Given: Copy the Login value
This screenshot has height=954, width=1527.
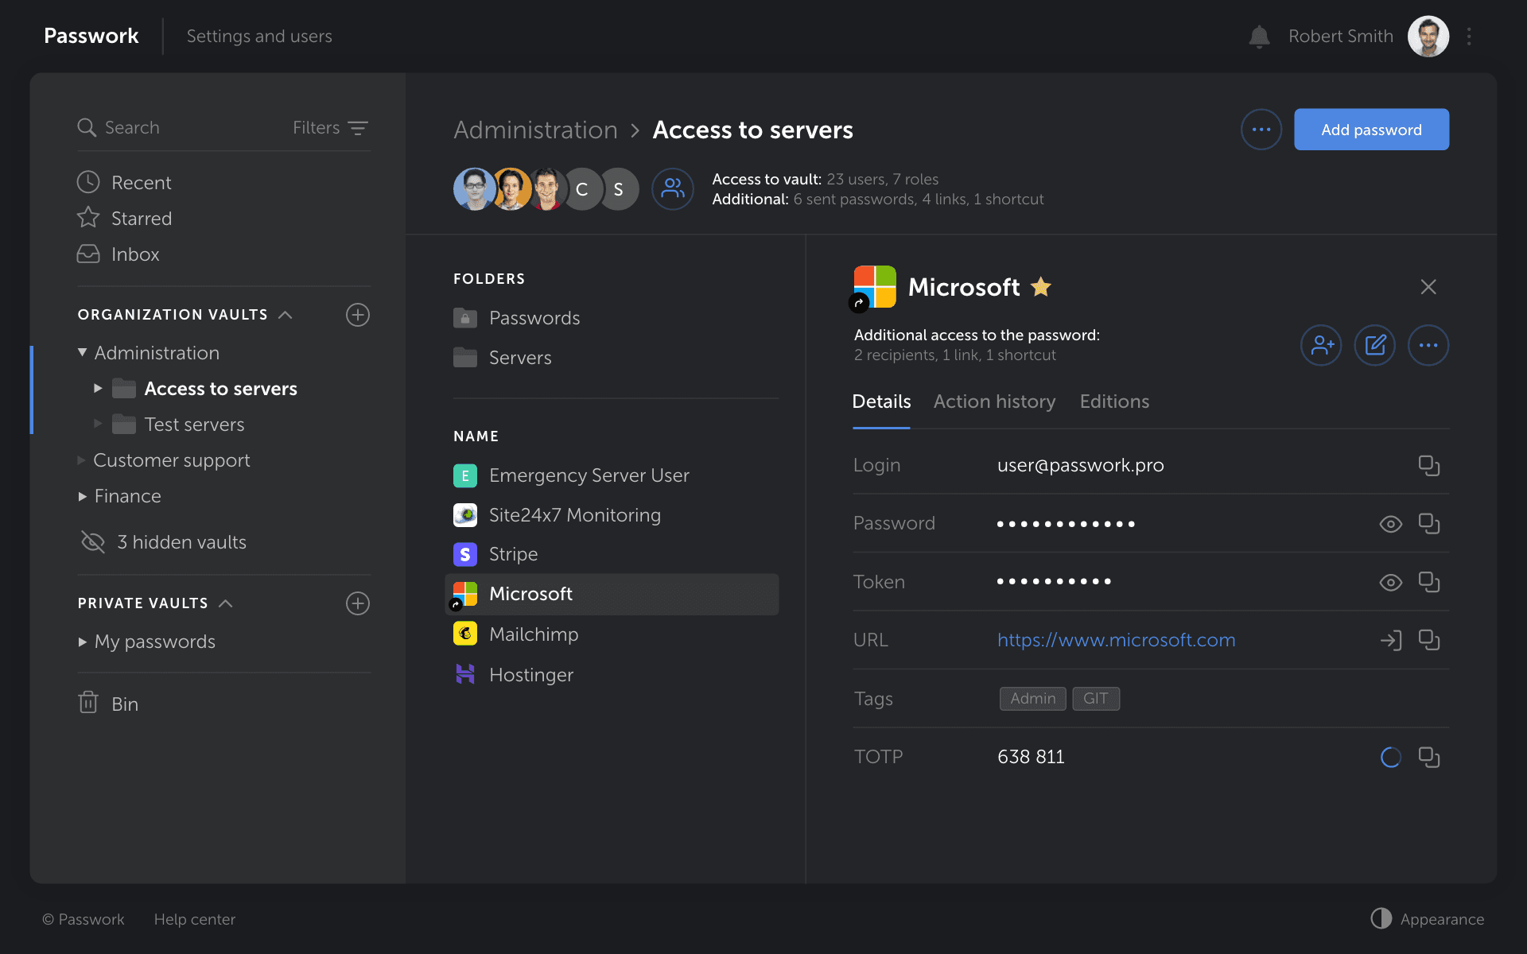Looking at the screenshot, I should (1429, 466).
